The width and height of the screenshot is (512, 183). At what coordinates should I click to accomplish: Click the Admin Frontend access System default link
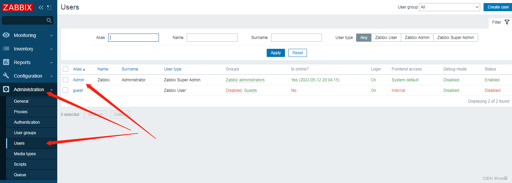point(405,80)
